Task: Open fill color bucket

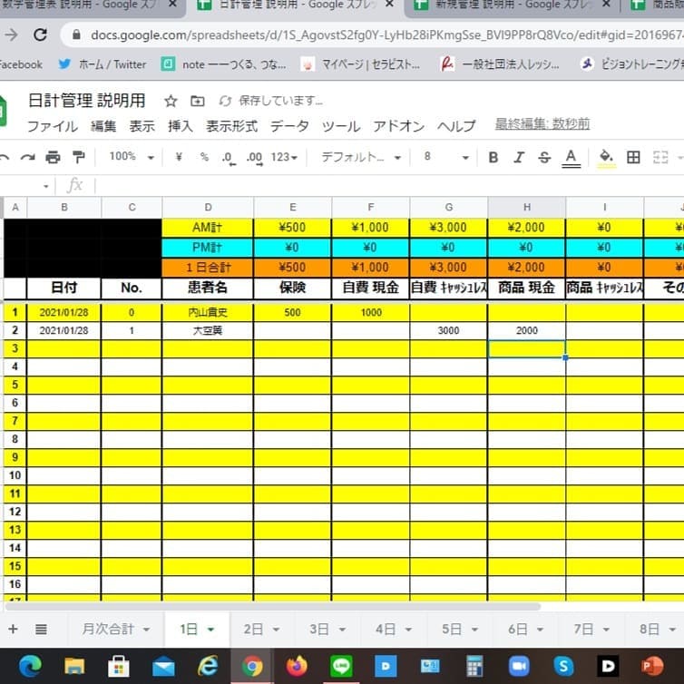Action: (x=606, y=158)
